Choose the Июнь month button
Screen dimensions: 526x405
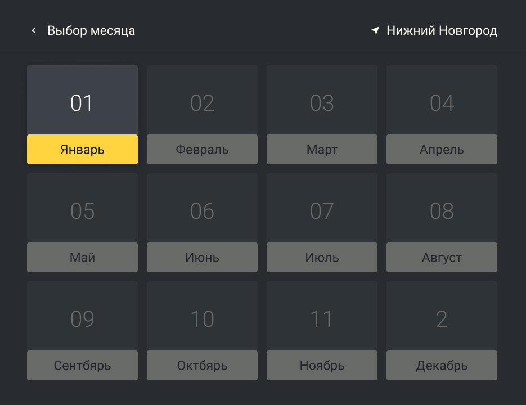(202, 258)
